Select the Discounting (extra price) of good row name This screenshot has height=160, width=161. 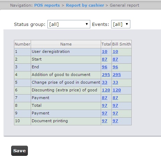(64, 90)
